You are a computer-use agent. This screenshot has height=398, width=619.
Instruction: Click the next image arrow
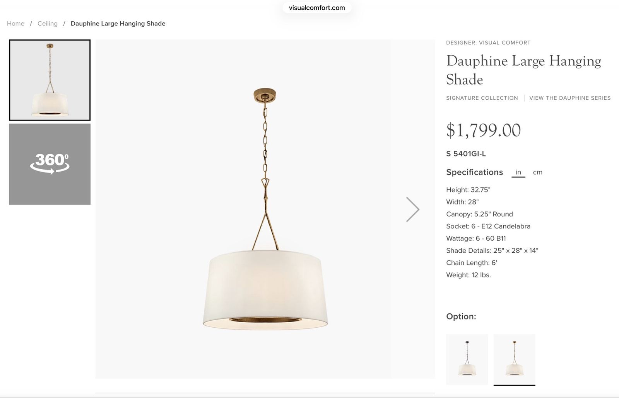click(x=413, y=209)
